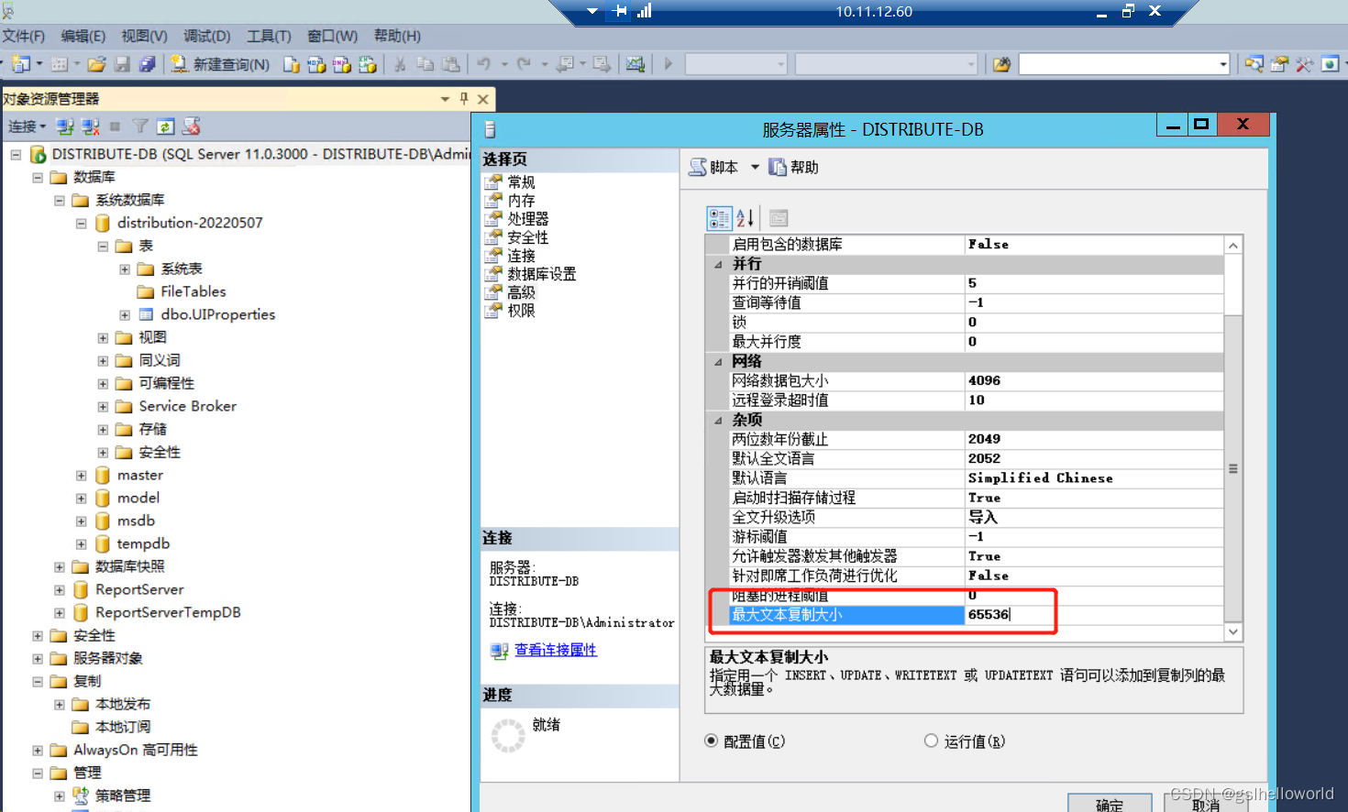
Task: Select the 高级 page in 选择页 list
Action: (x=522, y=292)
